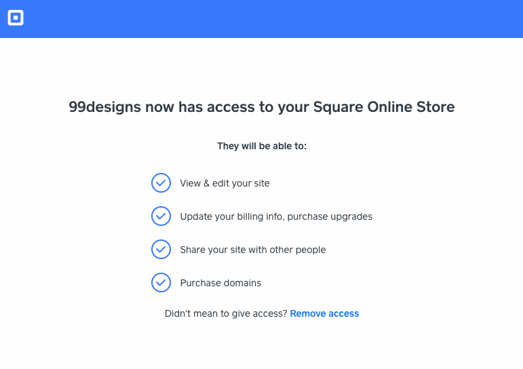Click the checkmark beside Purchase domains

[x=161, y=283]
